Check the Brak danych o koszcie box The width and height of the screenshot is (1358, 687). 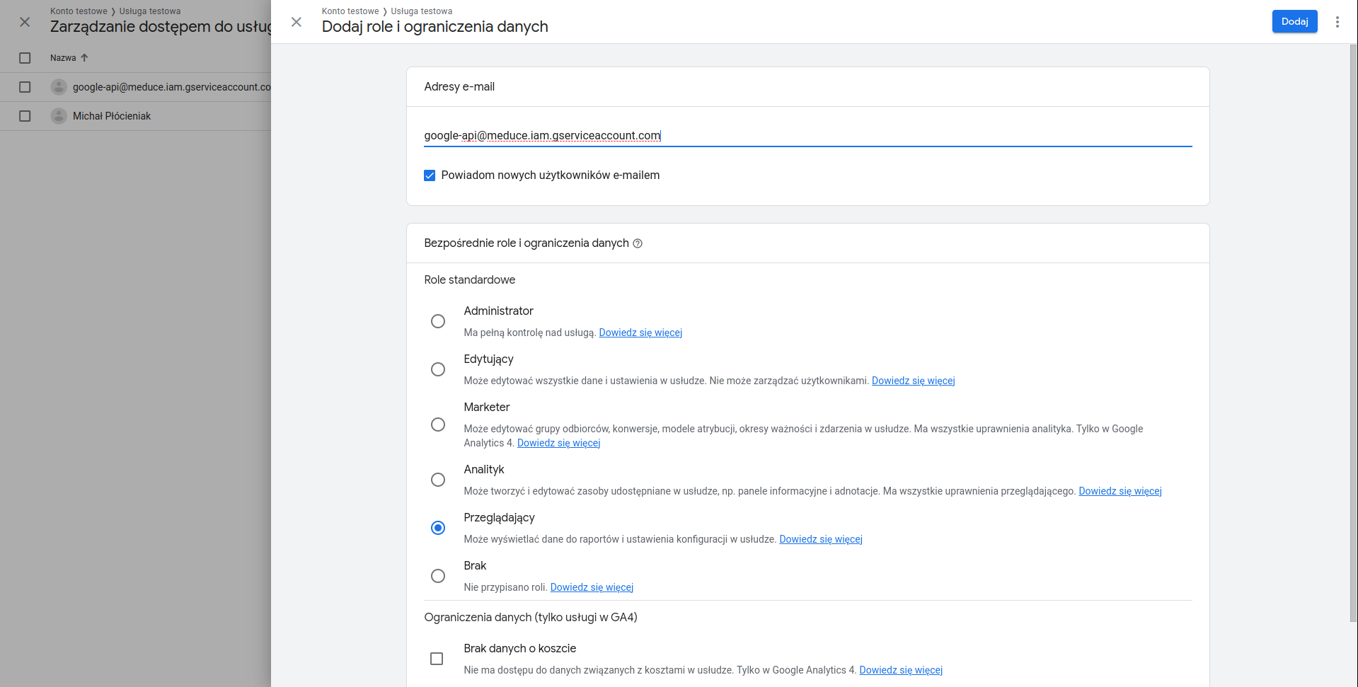(437, 659)
